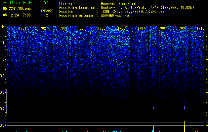Click the 'Observer' field label
The height and width of the screenshot is (132, 208).
click(67, 4)
